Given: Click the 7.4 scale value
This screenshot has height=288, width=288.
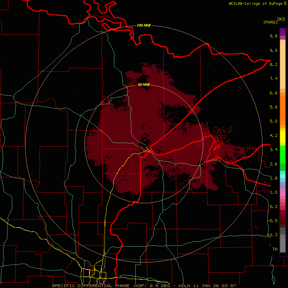Looking at the screenshot, I should tap(274, 79).
